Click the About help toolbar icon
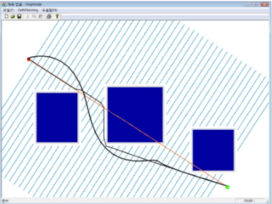This screenshot has width=272, height=204. click(57, 16)
